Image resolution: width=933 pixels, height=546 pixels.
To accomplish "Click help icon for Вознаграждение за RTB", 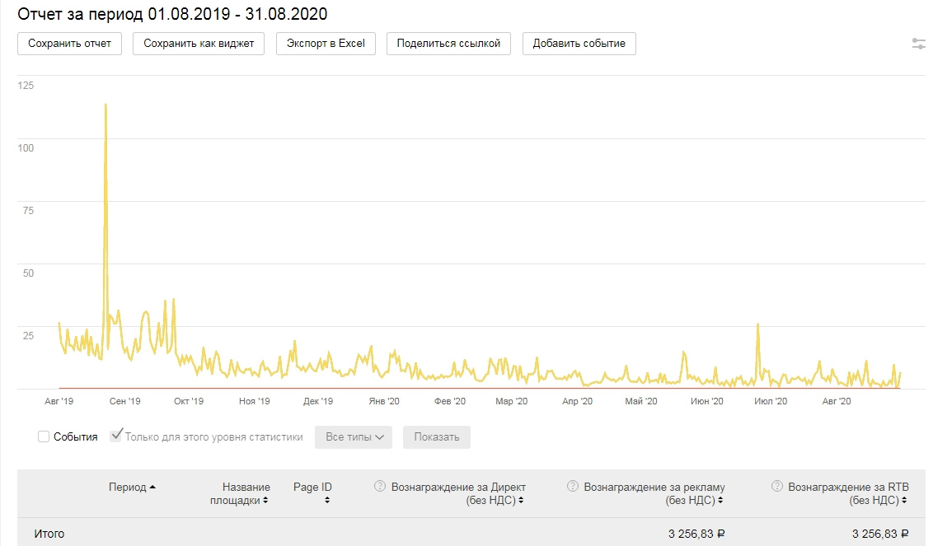I will (777, 486).
